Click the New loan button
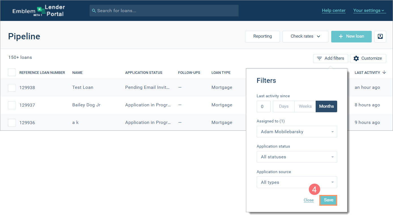Image resolution: width=393 pixels, height=217 pixels. tap(351, 36)
